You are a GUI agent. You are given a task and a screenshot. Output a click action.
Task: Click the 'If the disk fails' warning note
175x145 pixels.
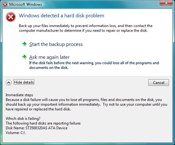pyautogui.click(x=94, y=65)
